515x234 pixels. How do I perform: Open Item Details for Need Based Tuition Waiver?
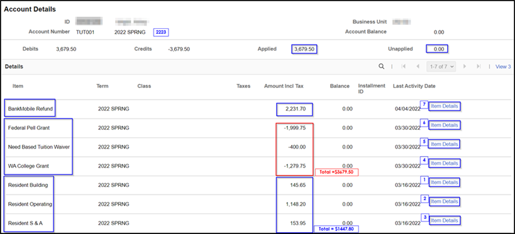pos(445,144)
